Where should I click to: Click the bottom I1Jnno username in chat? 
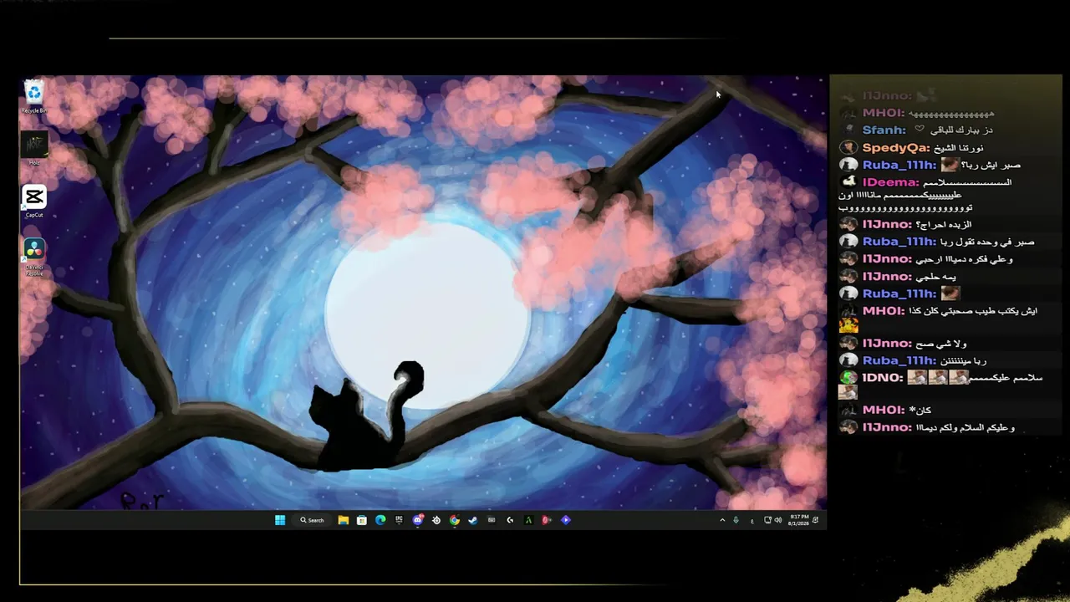click(887, 427)
